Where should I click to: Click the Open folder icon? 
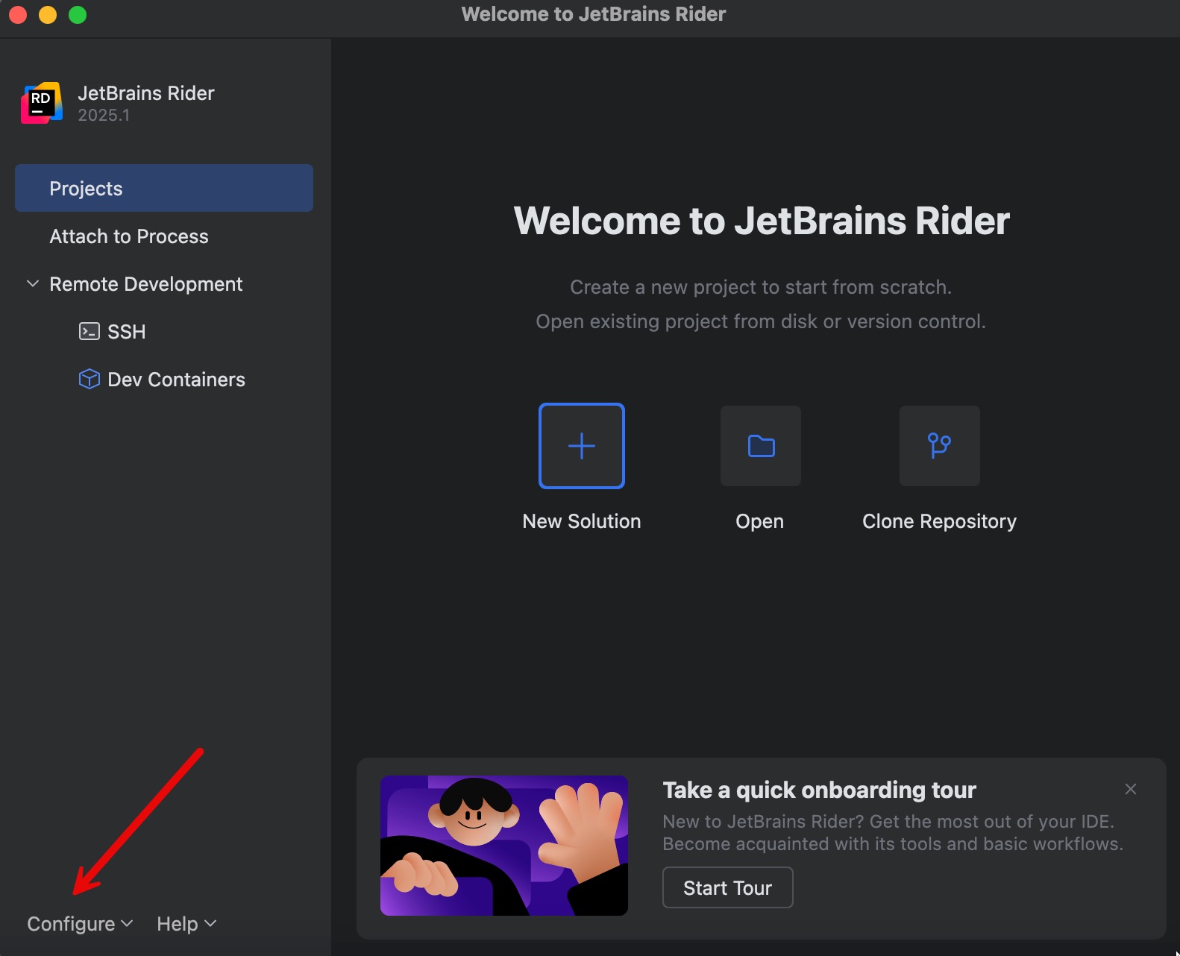tap(760, 446)
